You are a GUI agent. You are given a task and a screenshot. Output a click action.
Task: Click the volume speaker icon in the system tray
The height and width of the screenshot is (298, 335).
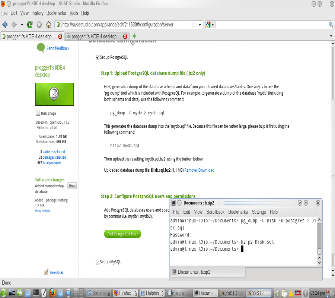click(x=277, y=293)
